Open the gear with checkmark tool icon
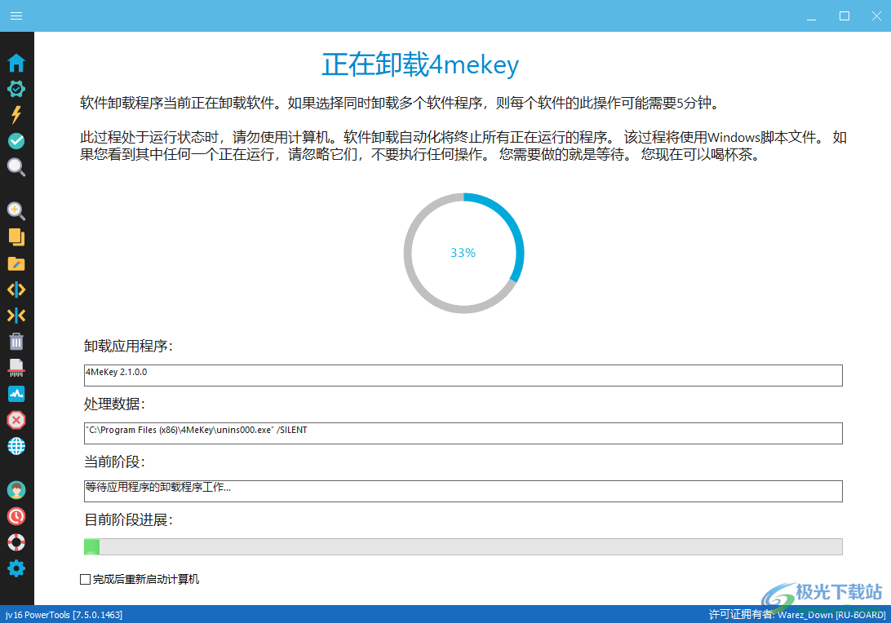891x623 pixels. tap(16, 89)
